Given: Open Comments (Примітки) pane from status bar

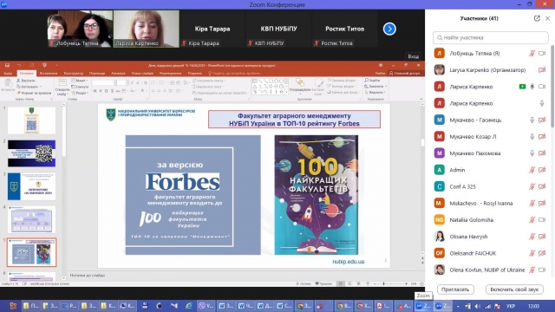Looking at the screenshot, I should pyautogui.click(x=323, y=283).
